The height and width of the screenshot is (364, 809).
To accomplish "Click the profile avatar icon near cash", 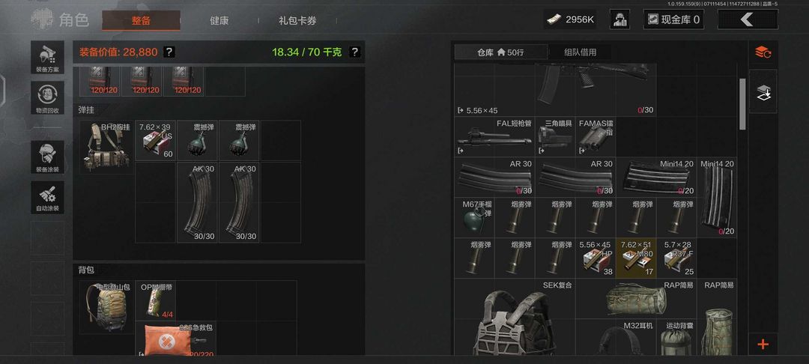I will [x=619, y=19].
